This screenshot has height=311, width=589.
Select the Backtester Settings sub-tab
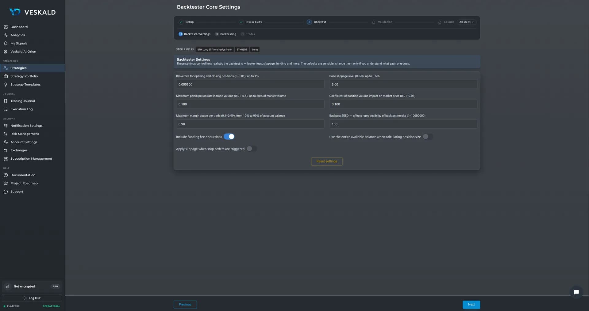pyautogui.click(x=194, y=34)
